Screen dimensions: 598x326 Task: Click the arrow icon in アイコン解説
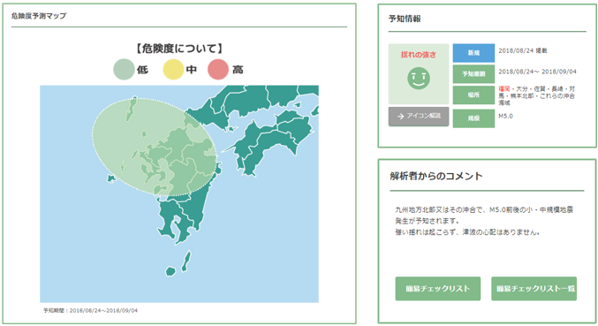click(x=400, y=117)
